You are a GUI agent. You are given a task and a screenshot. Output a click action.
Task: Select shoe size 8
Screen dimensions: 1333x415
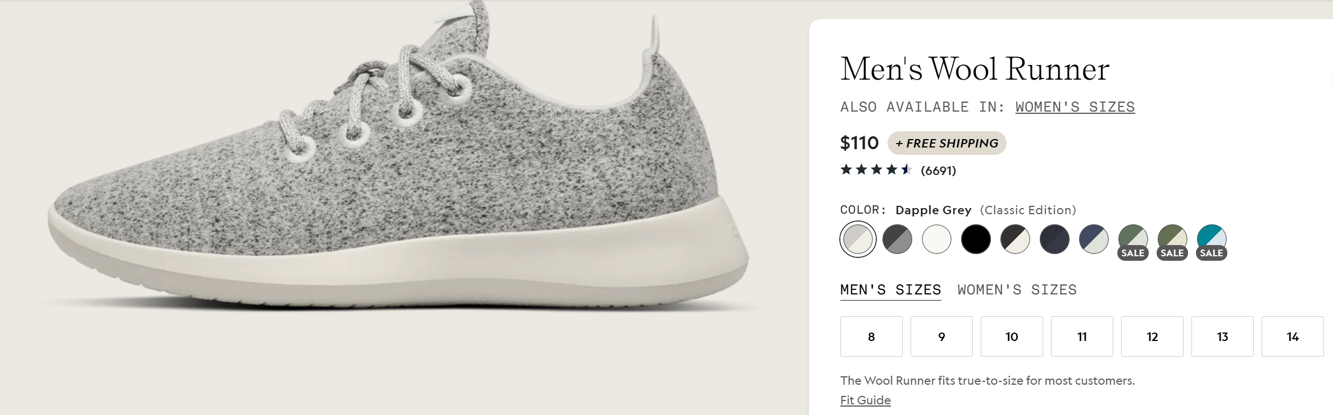tap(871, 336)
